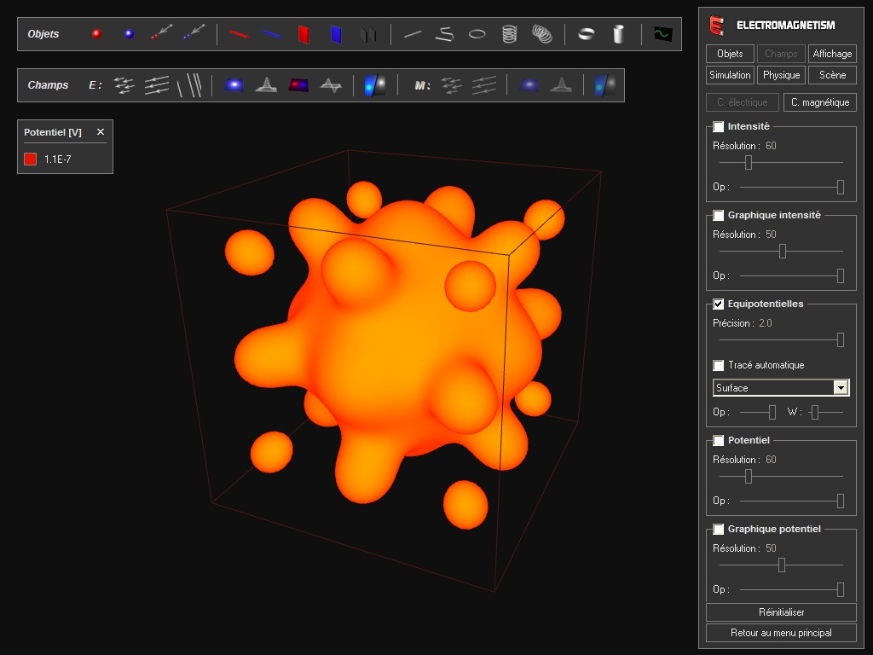Add the solenoid coil object
This screenshot has width=873, height=655.
click(509, 34)
